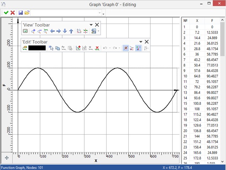Pan up with the blue up arrow
This screenshot has height=170, width=226.
71,31
